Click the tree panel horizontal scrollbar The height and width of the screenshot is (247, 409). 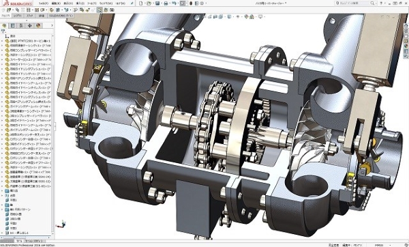pyautogui.click(x=27, y=237)
